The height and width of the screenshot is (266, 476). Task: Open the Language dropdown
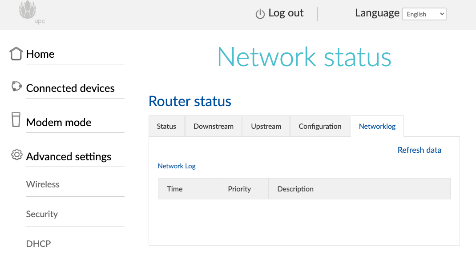point(424,14)
